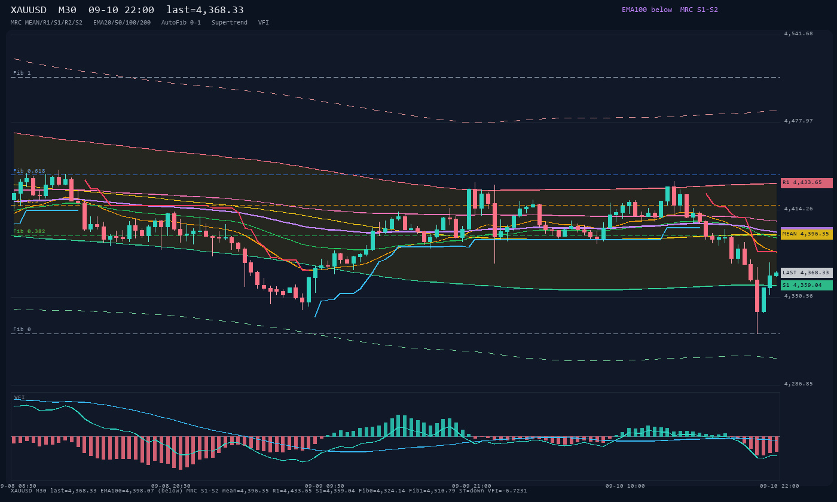
Task: Click the 09-08 20:30 time axis label
Action: pyautogui.click(x=171, y=486)
